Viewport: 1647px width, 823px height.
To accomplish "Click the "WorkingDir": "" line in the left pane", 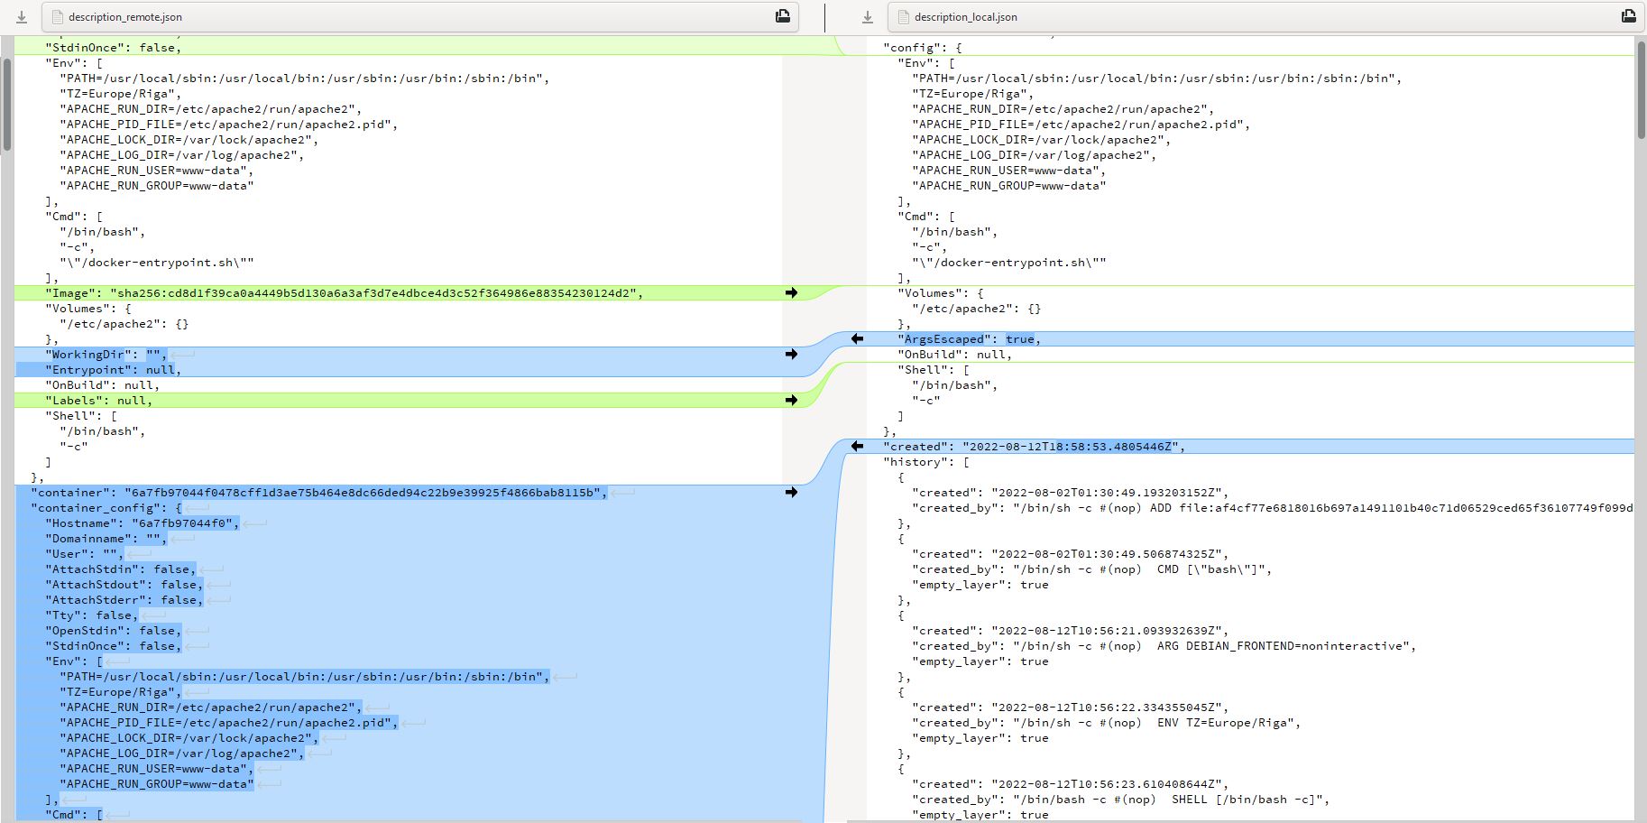I will [x=106, y=355].
